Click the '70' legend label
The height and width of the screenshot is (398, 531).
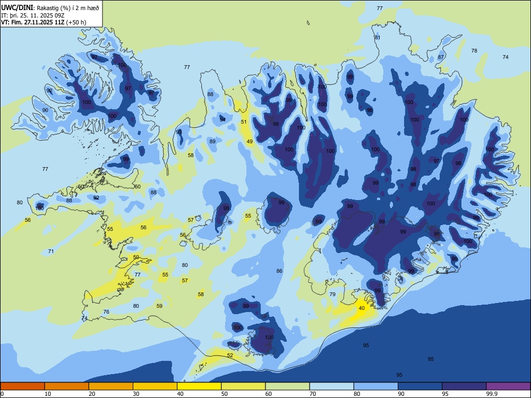tap(313, 394)
